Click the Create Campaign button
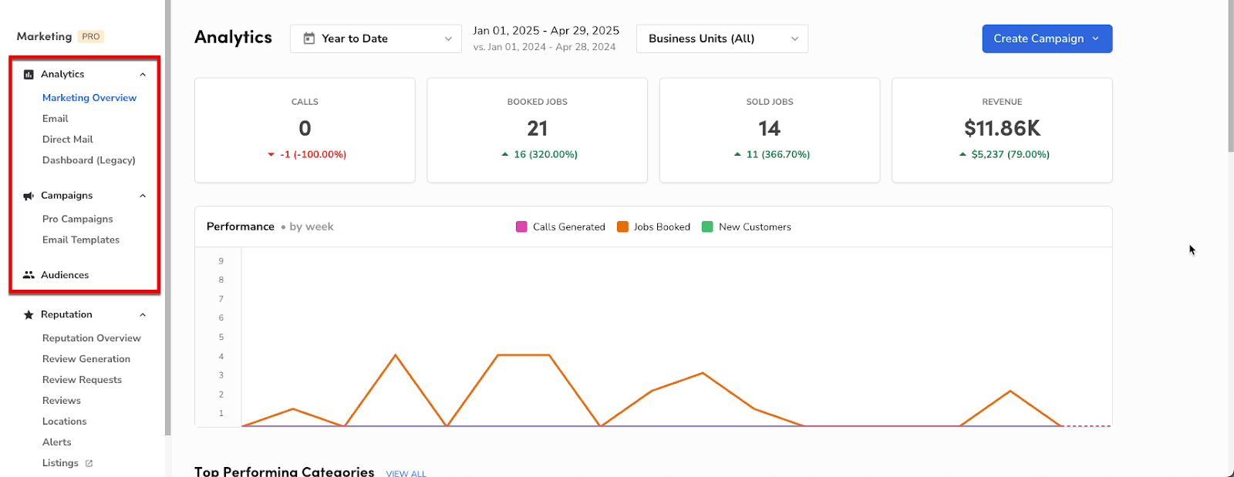 [1047, 39]
